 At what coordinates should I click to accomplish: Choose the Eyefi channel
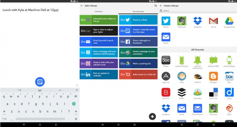(229, 108)
